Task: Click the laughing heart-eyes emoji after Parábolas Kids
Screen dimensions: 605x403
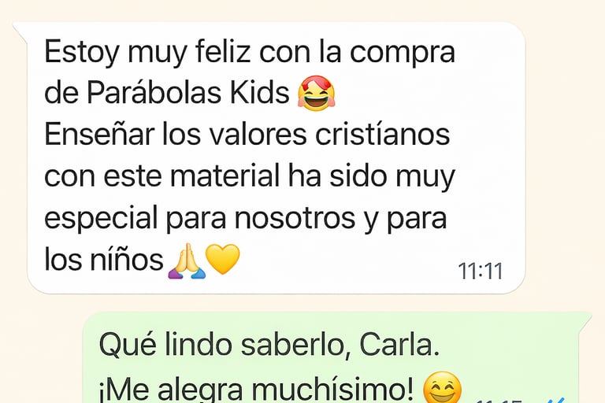Action: pyautogui.click(x=317, y=94)
